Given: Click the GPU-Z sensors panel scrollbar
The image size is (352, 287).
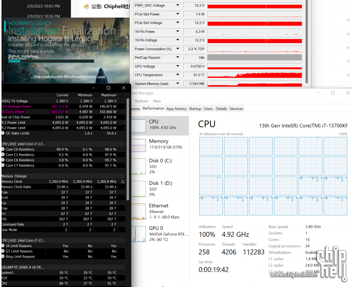Looking at the screenshot, I should click(307, 42).
